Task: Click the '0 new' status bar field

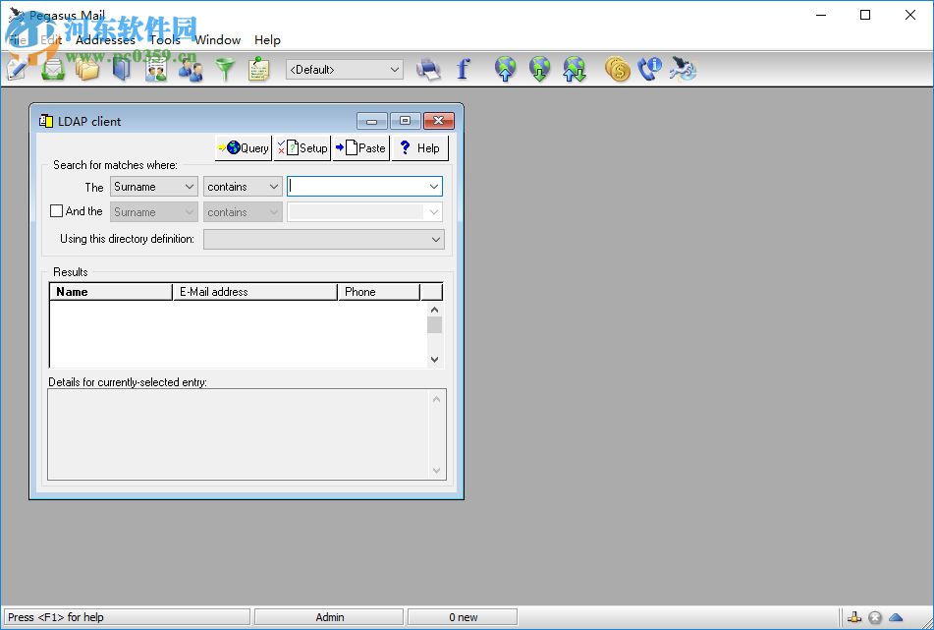Action: 463,617
